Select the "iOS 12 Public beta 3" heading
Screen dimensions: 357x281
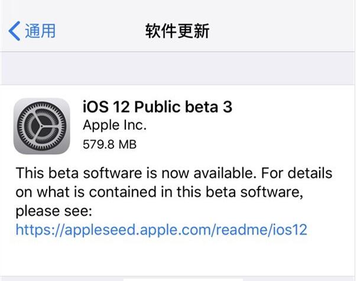point(157,107)
